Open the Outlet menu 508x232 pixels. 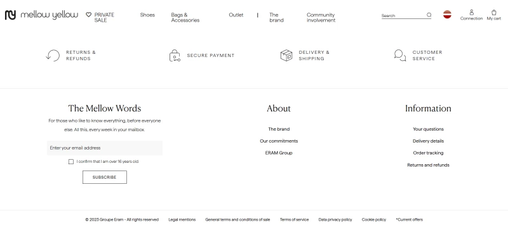(x=236, y=15)
